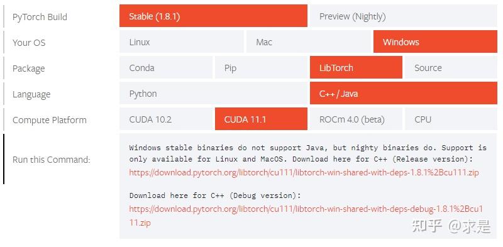
Task: Pick the Source package option
Action: [x=451, y=67]
